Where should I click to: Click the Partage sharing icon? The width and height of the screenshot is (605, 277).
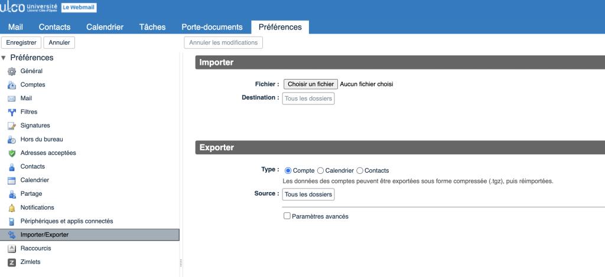pos(11,194)
